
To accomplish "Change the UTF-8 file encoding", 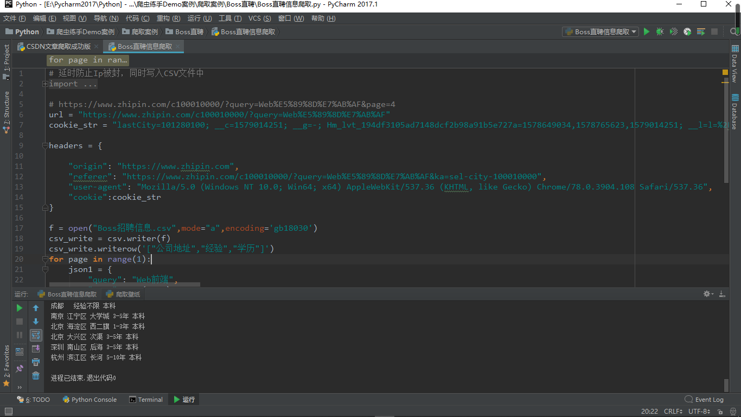I will tap(699, 412).
